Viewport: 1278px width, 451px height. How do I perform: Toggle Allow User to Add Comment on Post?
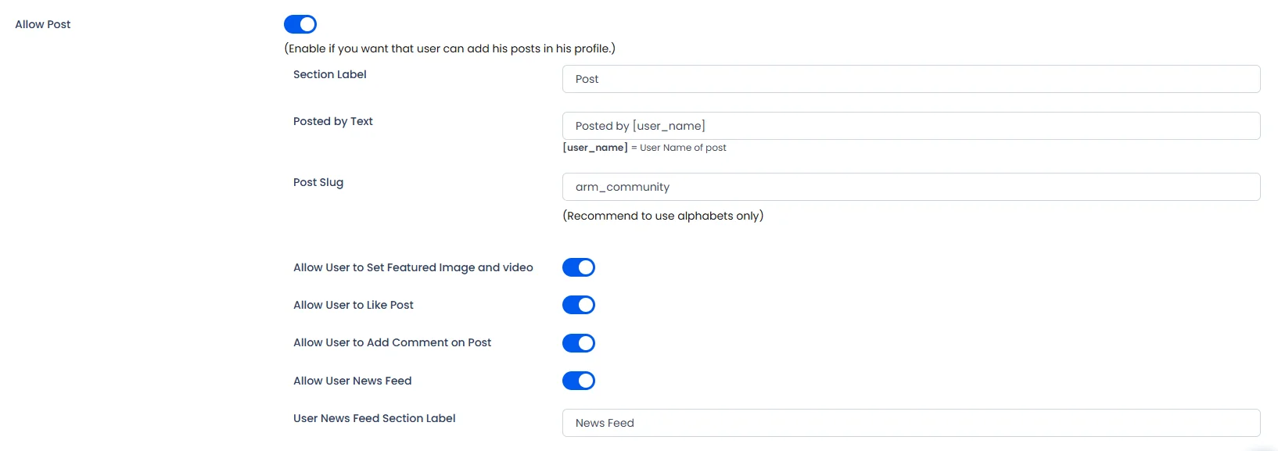[579, 343]
